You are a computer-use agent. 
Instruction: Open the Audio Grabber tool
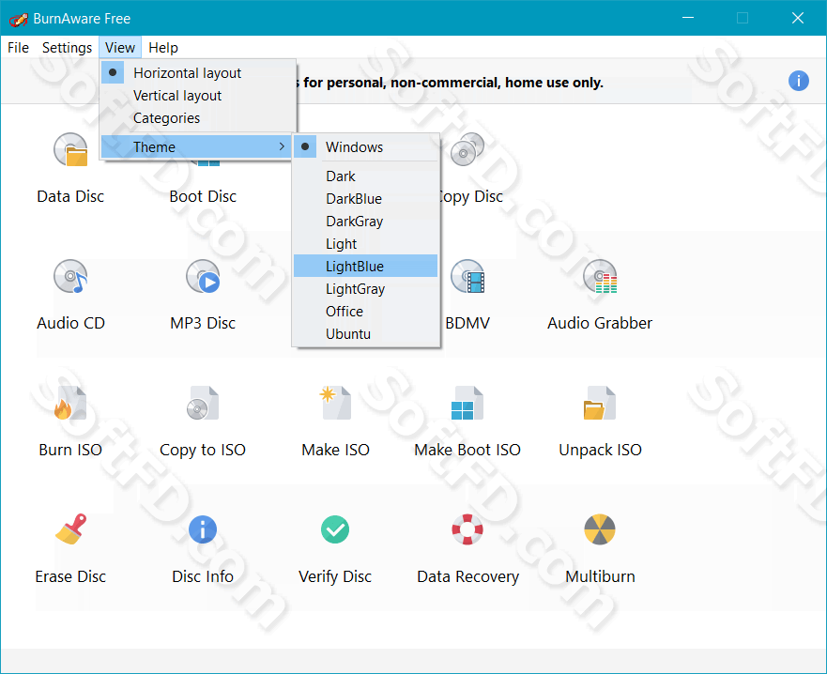(x=600, y=296)
